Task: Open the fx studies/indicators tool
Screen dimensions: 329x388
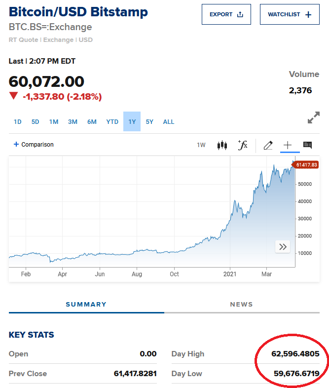Action: (243, 145)
